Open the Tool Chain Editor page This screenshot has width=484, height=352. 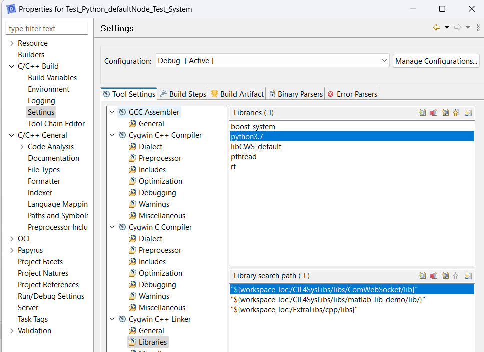coord(56,124)
